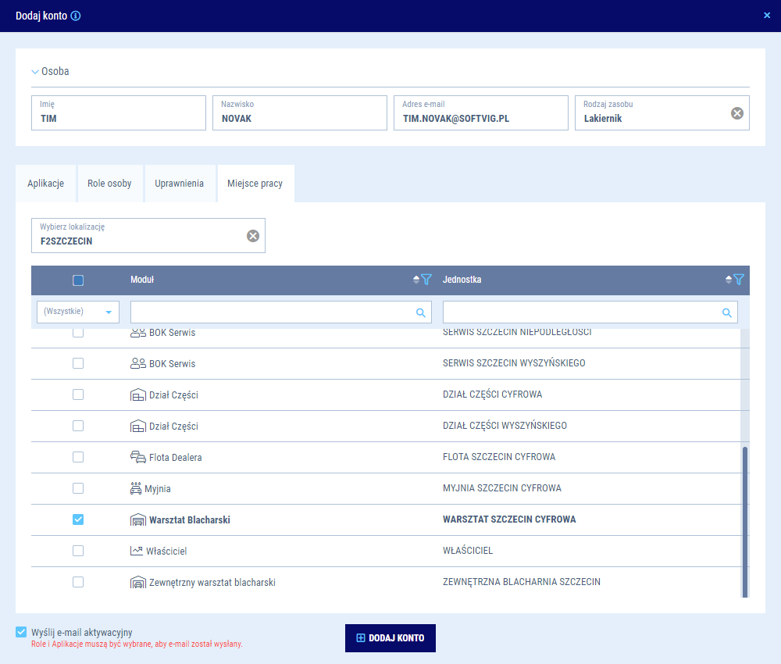This screenshot has width=781, height=664.
Task: Open the Wybierz lokalizację dropdown
Action: click(141, 236)
